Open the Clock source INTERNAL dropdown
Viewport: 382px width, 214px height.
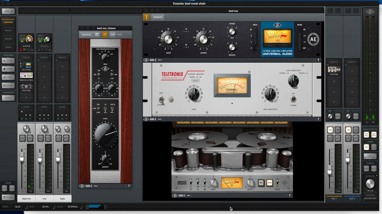[x=73, y=207]
